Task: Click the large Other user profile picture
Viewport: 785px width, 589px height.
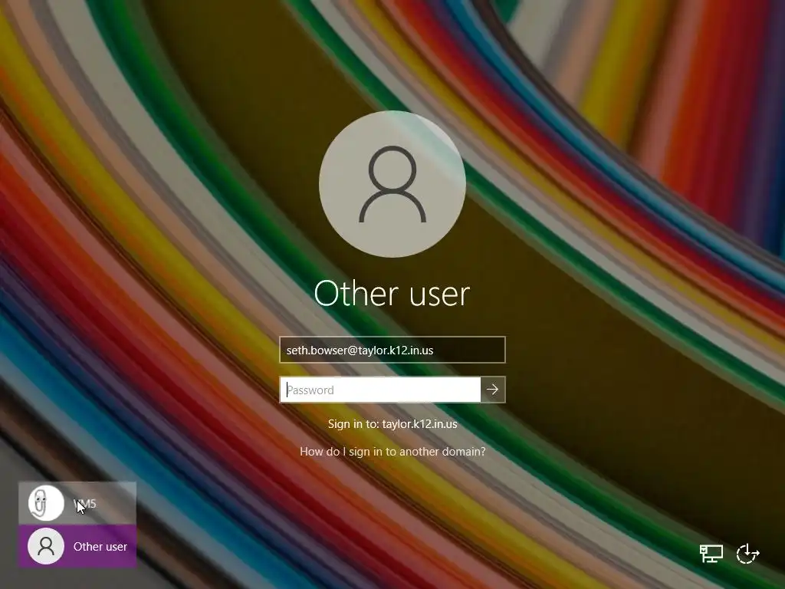Action: tap(392, 184)
